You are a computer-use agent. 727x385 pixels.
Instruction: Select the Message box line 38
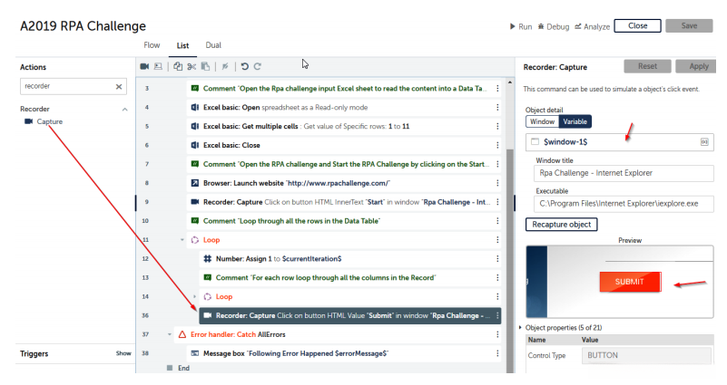tap(344, 353)
